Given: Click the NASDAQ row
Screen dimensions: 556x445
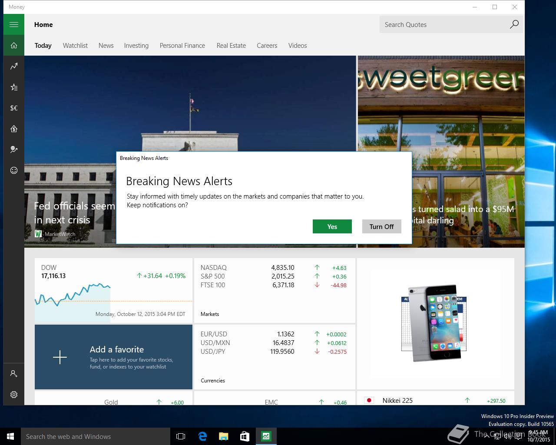Looking at the screenshot, I should coord(274,268).
